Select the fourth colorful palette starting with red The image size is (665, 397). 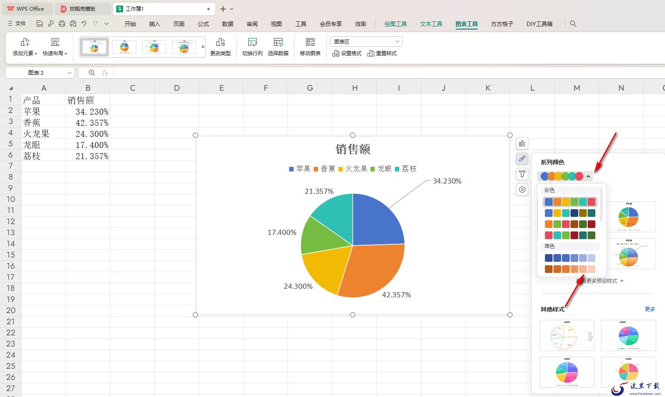pos(570,235)
